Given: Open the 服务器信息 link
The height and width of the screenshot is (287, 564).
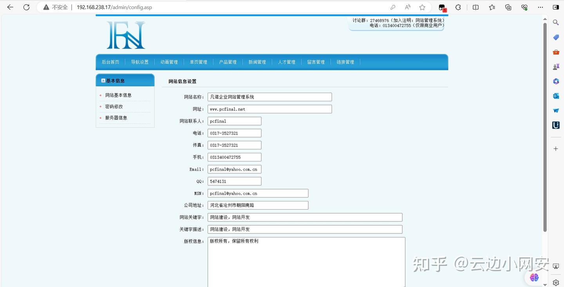Looking at the screenshot, I should [116, 117].
